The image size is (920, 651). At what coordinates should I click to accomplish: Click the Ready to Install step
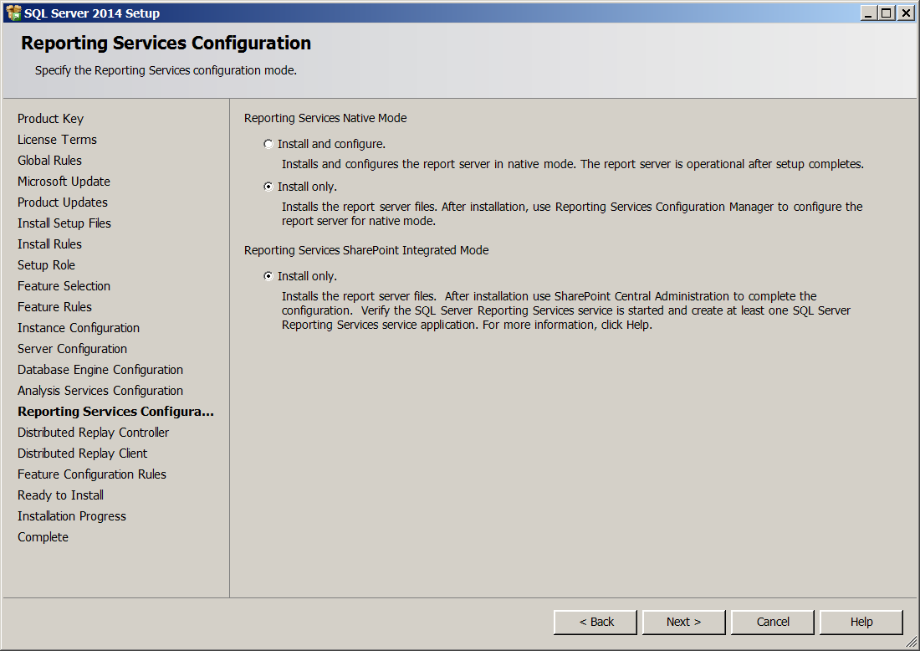60,495
